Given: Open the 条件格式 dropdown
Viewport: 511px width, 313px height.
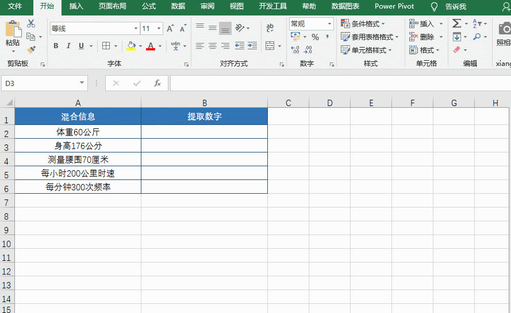Looking at the screenshot, I should click(x=363, y=24).
